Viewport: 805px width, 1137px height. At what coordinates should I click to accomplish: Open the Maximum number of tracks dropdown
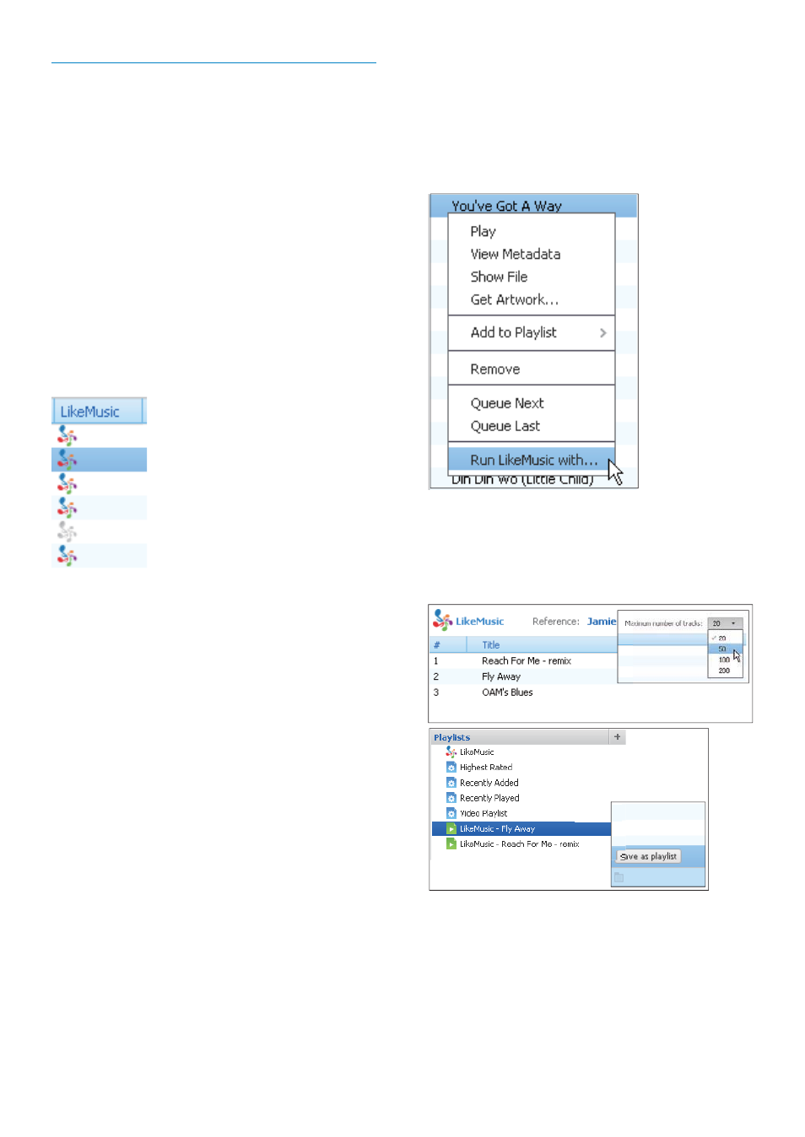point(725,623)
